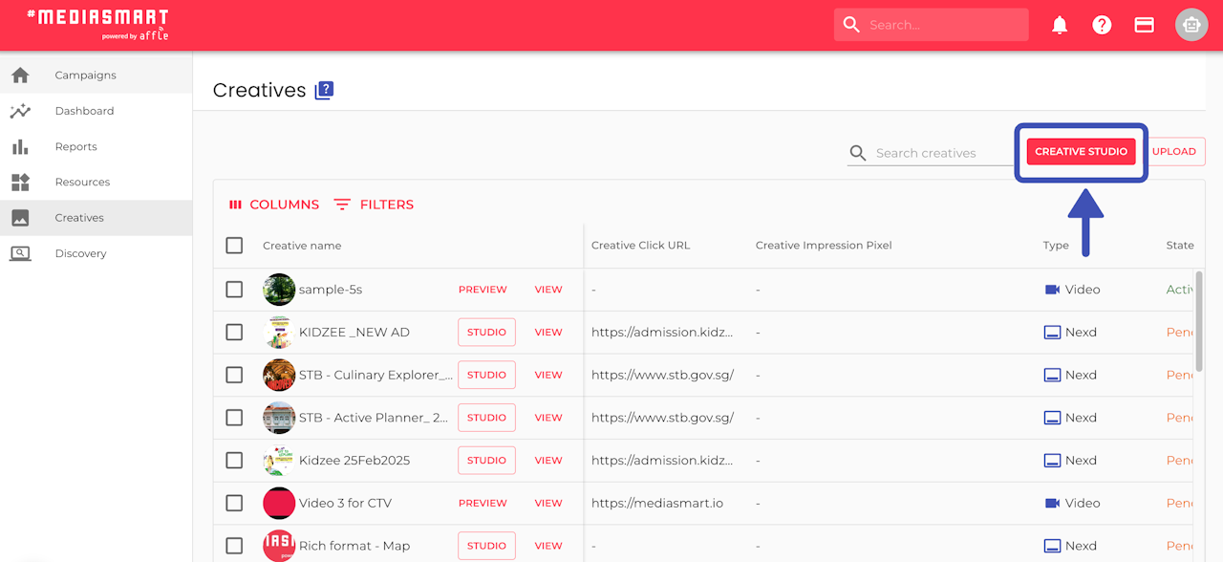
Task: Click the Creatives help documentation icon
Action: [324, 91]
